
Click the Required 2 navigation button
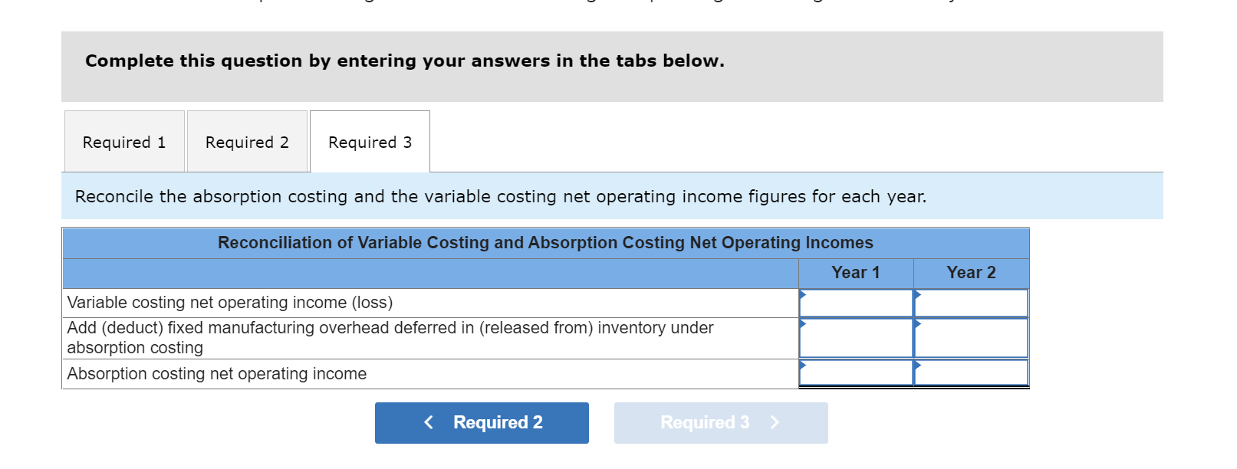pos(482,422)
